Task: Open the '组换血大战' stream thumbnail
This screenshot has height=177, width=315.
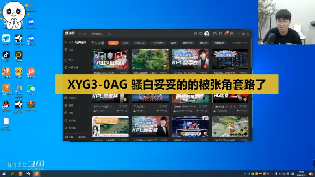Action: pyautogui.click(x=110, y=59)
